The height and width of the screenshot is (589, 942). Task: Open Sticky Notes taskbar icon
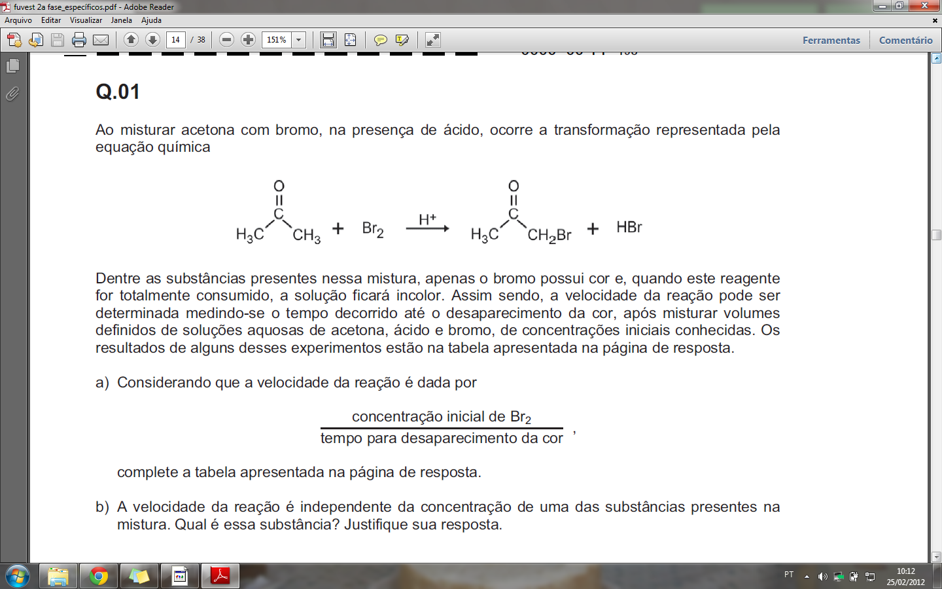coord(139,576)
